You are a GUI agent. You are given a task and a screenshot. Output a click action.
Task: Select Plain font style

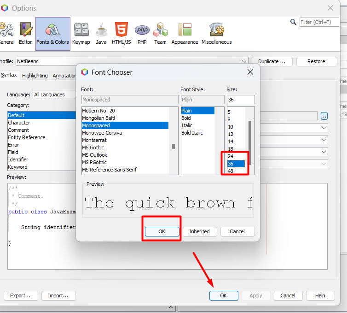click(x=198, y=111)
